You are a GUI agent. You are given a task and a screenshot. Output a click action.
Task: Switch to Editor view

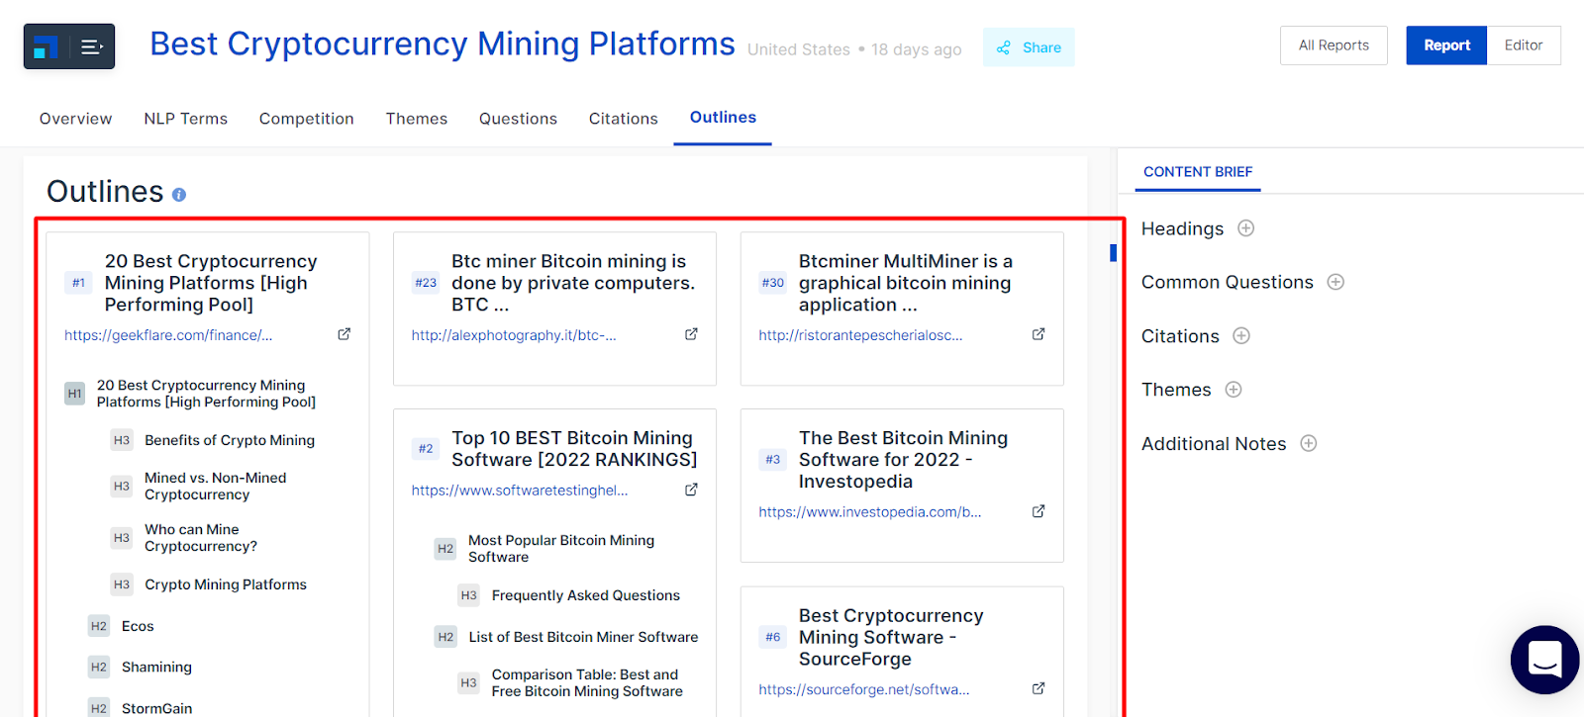(1524, 45)
